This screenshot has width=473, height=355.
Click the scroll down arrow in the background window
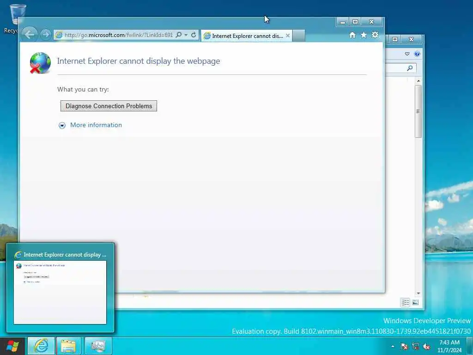pyautogui.click(x=418, y=294)
